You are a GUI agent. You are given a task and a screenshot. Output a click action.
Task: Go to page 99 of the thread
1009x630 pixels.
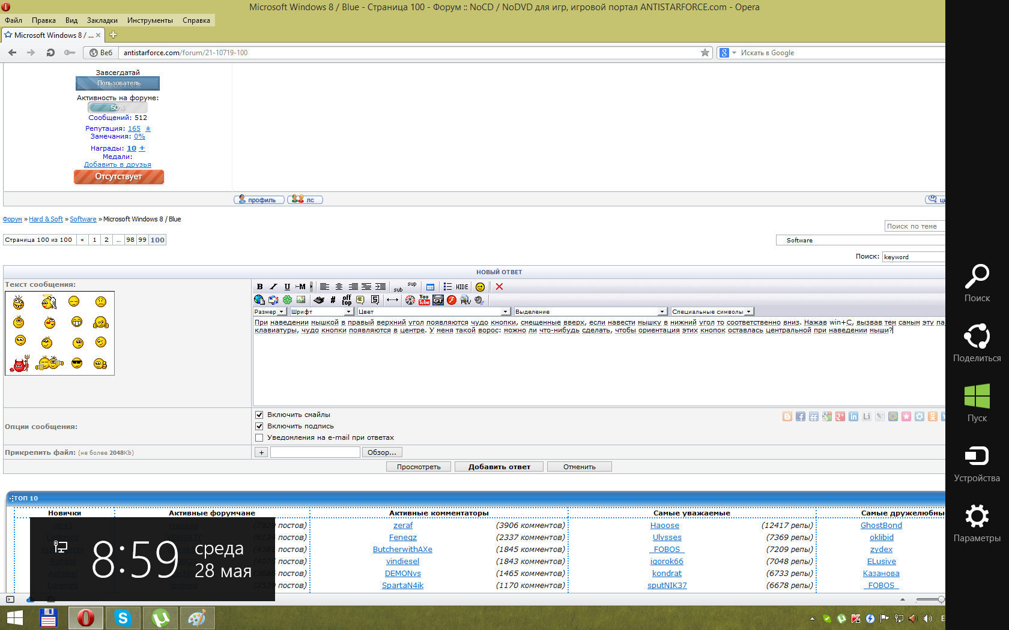(142, 240)
